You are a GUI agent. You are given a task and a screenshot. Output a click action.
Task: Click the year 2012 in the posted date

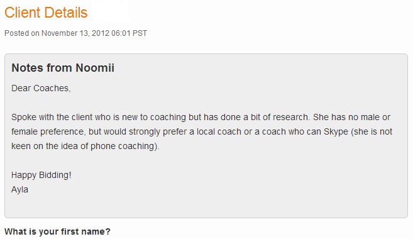pyautogui.click(x=101, y=33)
